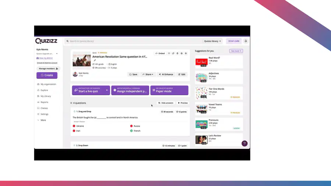Open Reports
Viewport: 331px width, 186px height.
(x=45, y=102)
